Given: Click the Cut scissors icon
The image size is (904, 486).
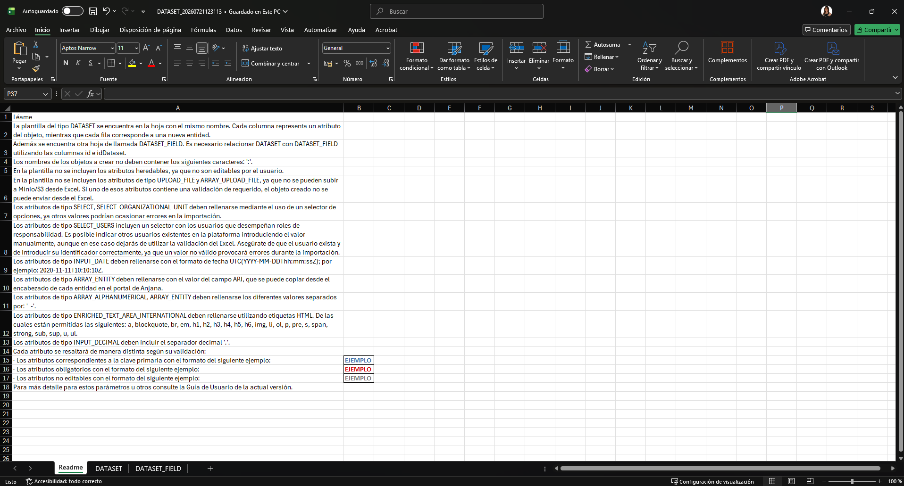Looking at the screenshot, I should 36,44.
